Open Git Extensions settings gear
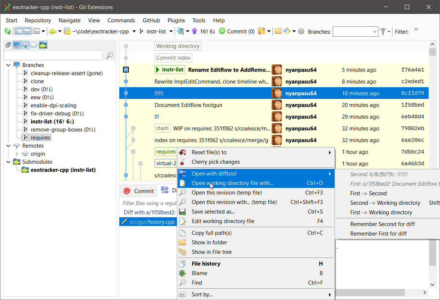 [301, 32]
